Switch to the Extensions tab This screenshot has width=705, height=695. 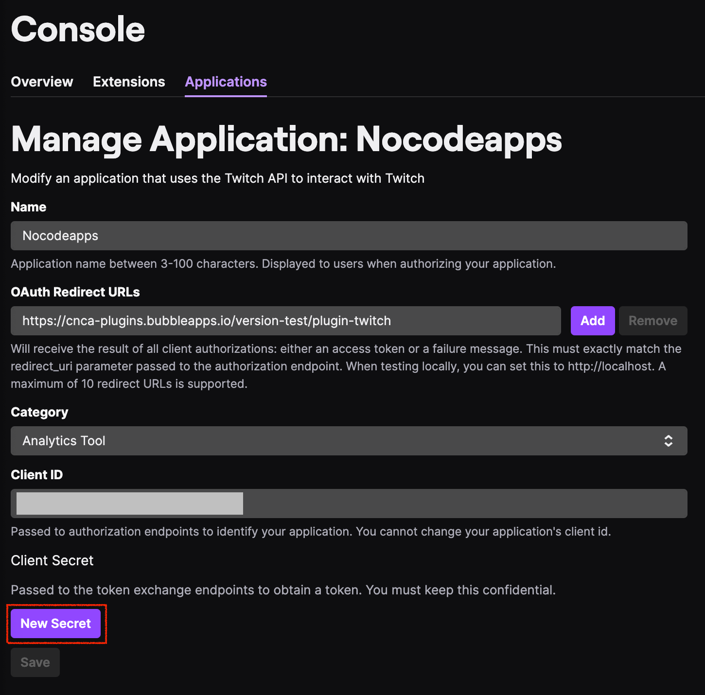pyautogui.click(x=129, y=82)
